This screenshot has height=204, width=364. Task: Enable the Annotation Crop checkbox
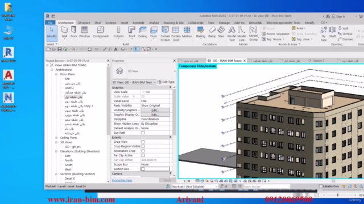pos(143,151)
